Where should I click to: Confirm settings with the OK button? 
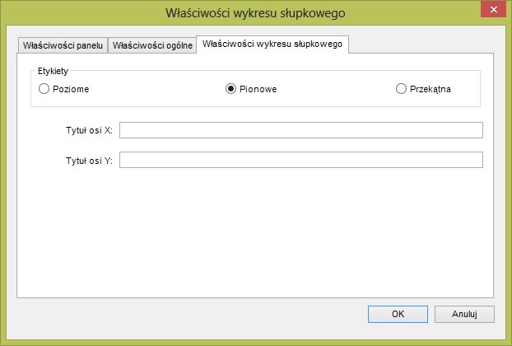(398, 314)
